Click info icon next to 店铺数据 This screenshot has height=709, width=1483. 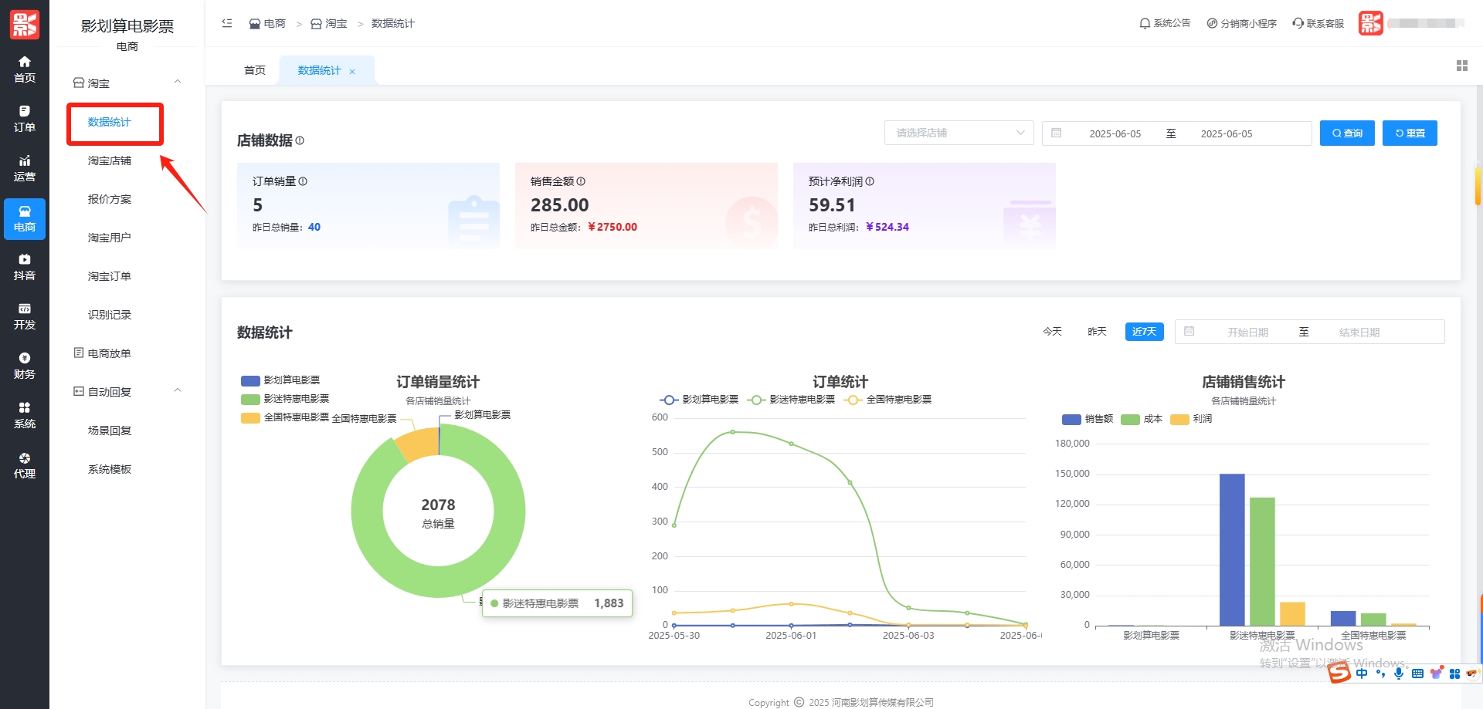tap(300, 140)
